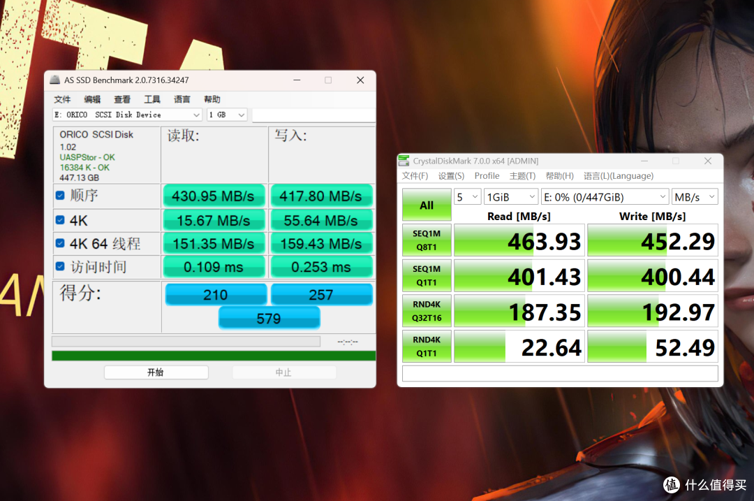
Task: Click the 417.80 MB/s sequential write result
Action: click(x=321, y=196)
